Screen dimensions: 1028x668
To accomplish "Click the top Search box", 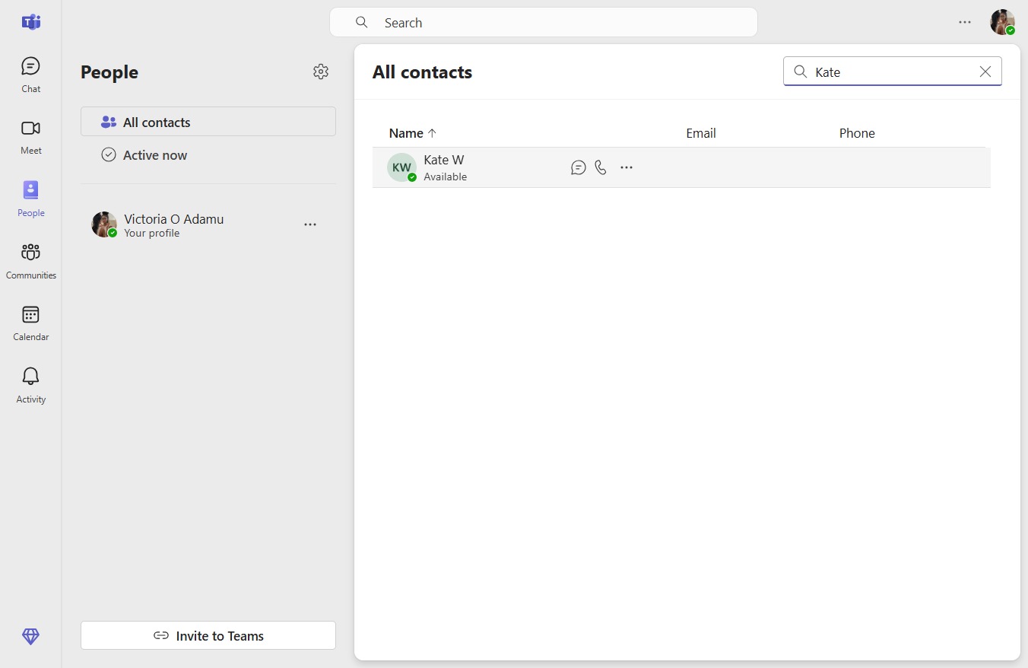I will point(544,22).
